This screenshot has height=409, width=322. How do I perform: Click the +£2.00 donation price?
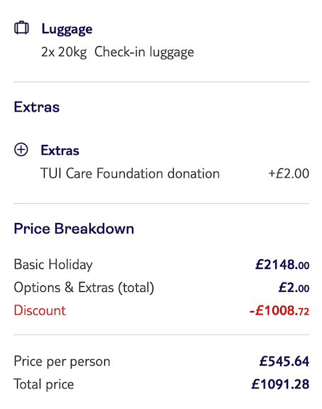(289, 174)
